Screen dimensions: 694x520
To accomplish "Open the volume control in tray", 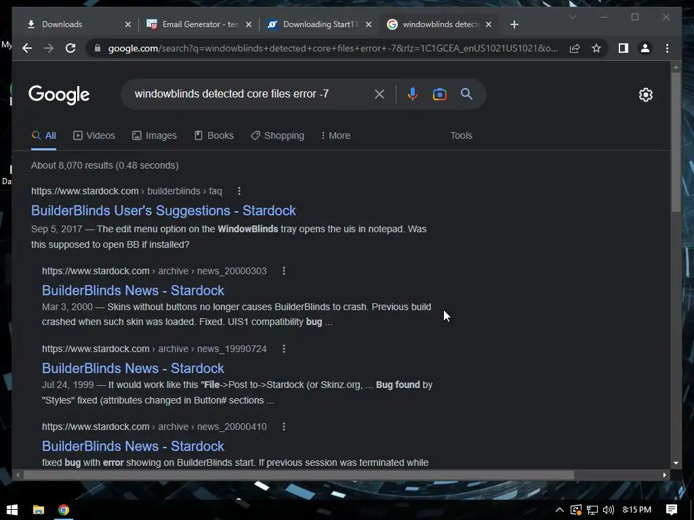I will pos(609,510).
